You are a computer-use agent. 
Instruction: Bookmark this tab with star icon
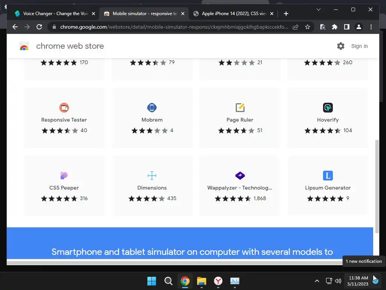(308, 27)
